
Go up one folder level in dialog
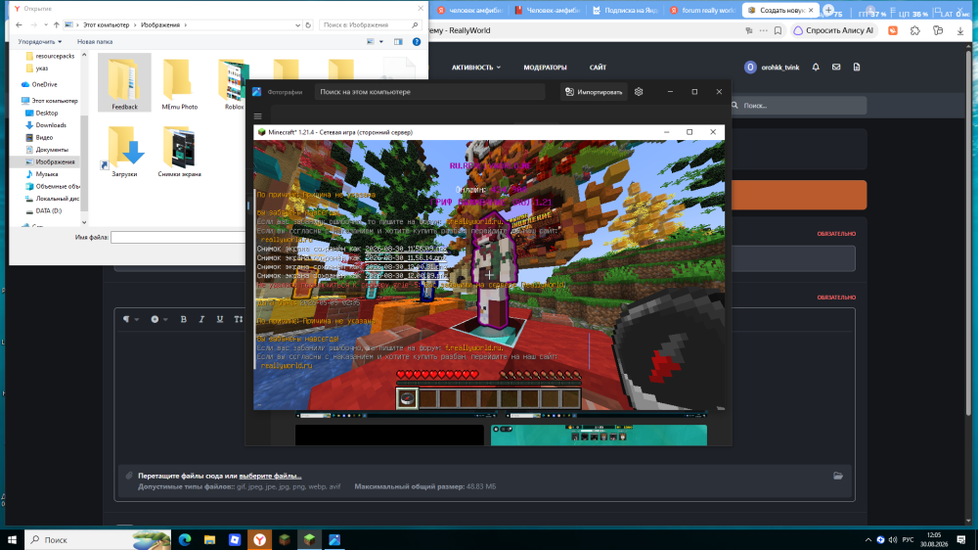pyautogui.click(x=56, y=25)
